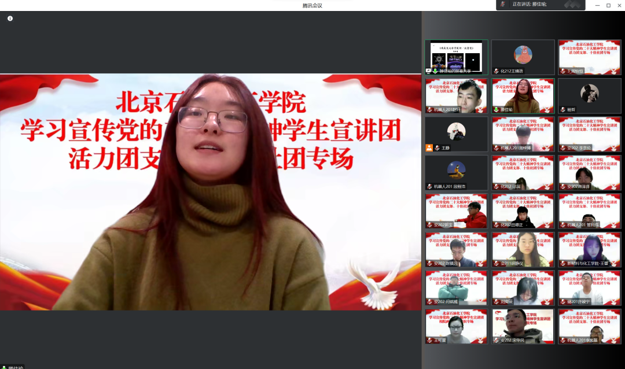Select the 安202 宋华民 video tile
Image resolution: width=625 pixels, height=369 pixels.
(523, 327)
